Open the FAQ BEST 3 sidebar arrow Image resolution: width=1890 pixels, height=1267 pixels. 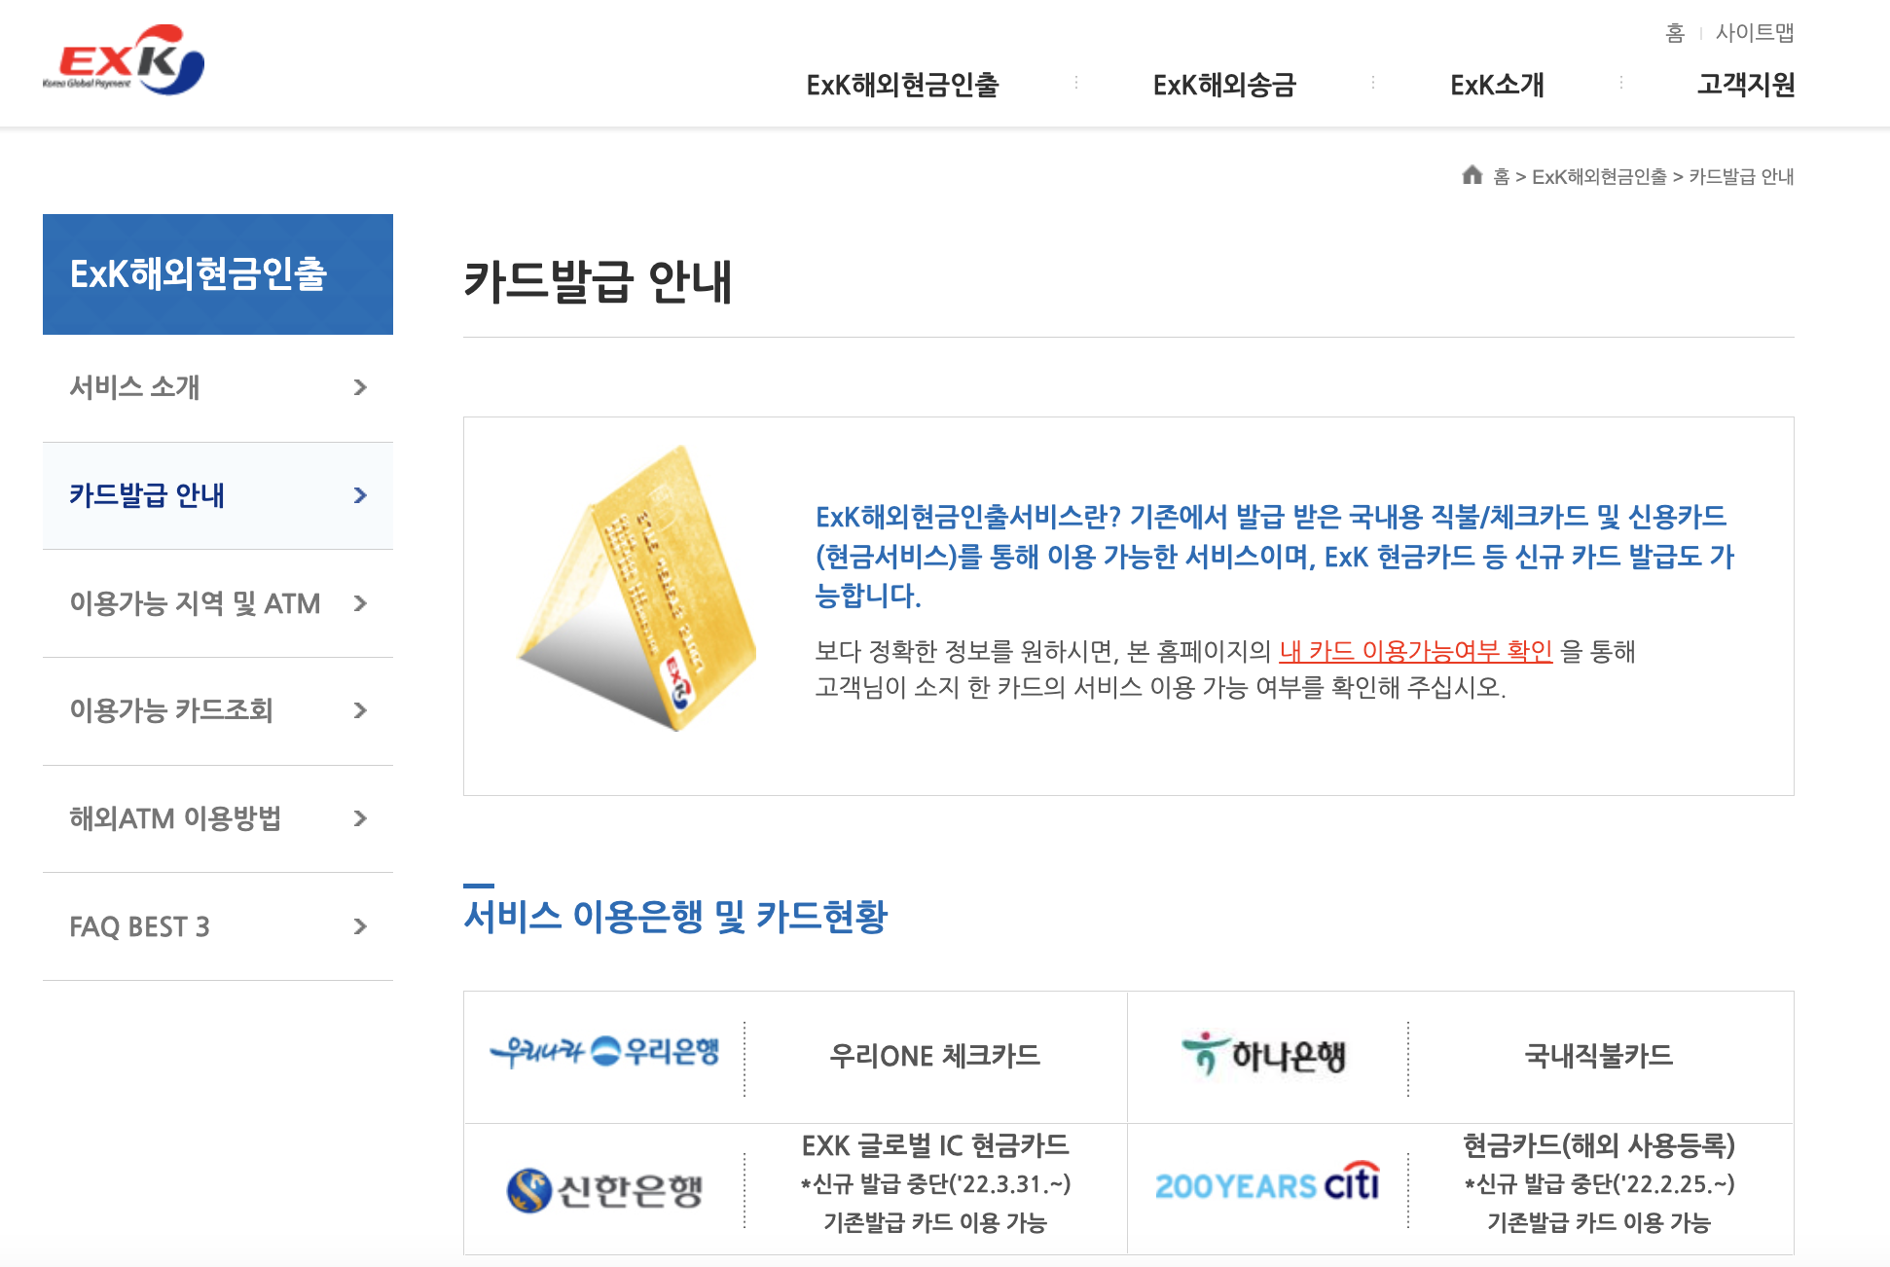[360, 926]
